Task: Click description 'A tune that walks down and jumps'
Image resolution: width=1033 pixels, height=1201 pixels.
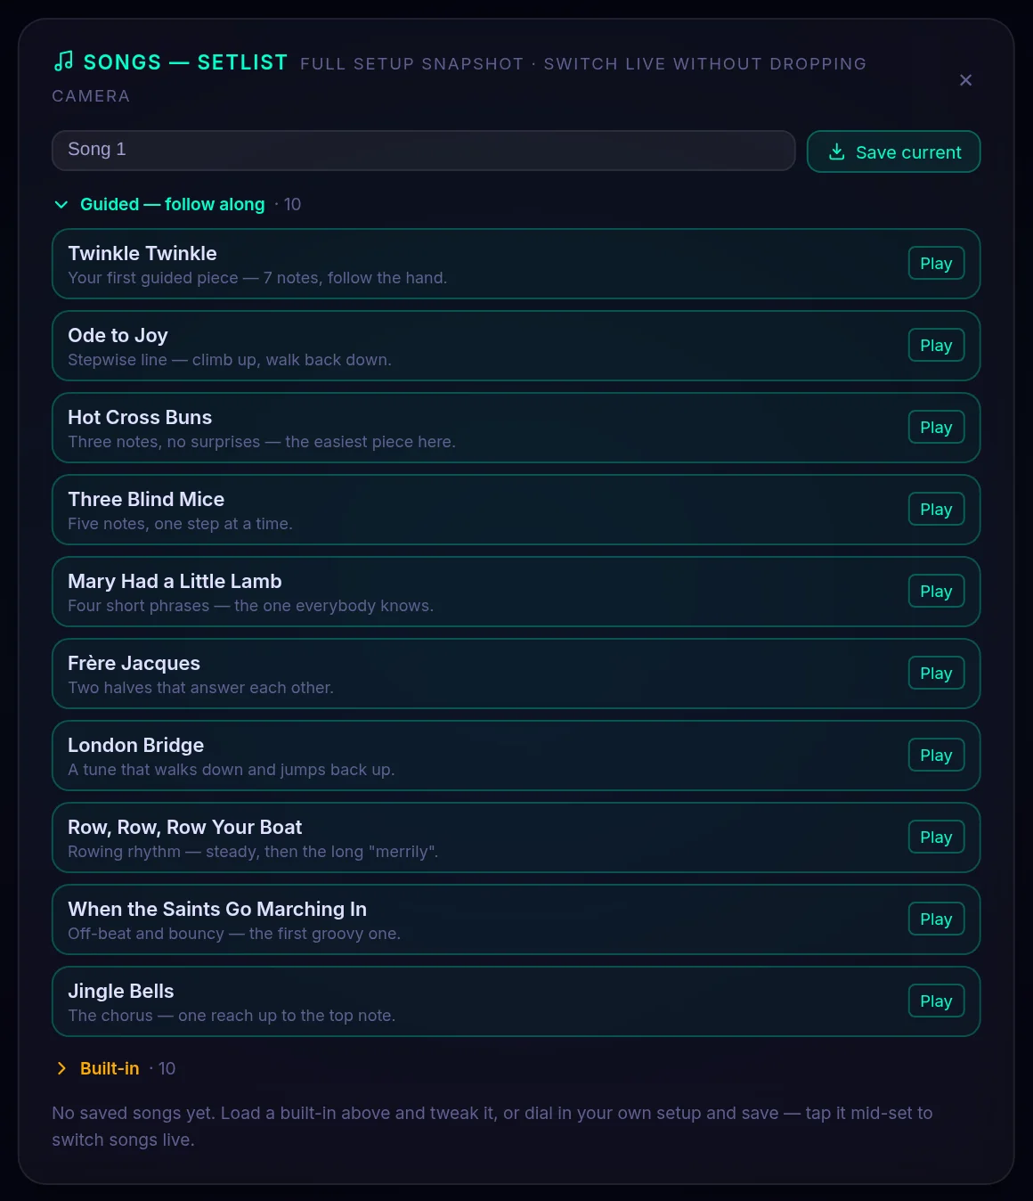Action: click(x=232, y=770)
